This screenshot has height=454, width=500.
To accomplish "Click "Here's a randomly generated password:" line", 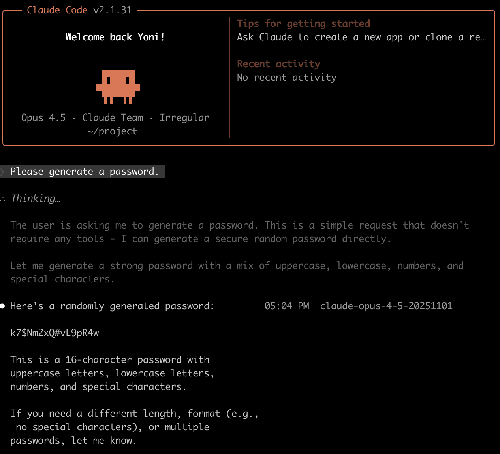I will point(112,306).
